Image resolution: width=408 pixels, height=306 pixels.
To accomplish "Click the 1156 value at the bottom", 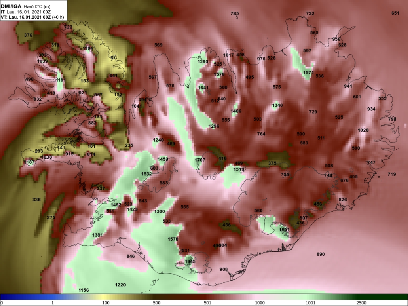I will [x=84, y=290].
